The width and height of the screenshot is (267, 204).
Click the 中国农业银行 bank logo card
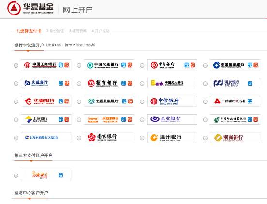coord(109,65)
